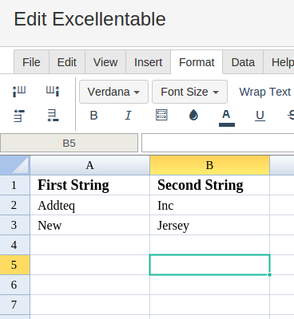Click the insert column right icon
The image size is (294, 319).
coord(53,91)
